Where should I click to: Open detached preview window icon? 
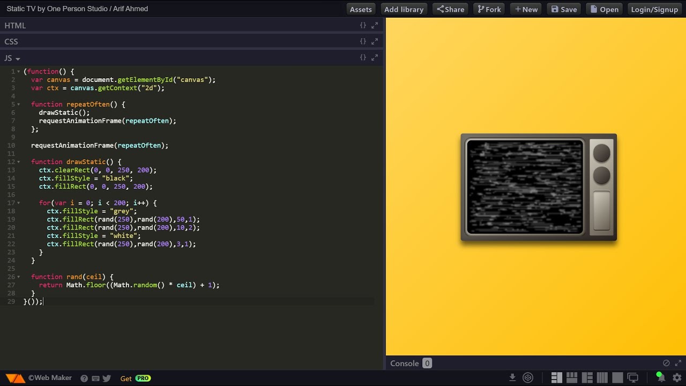633,377
